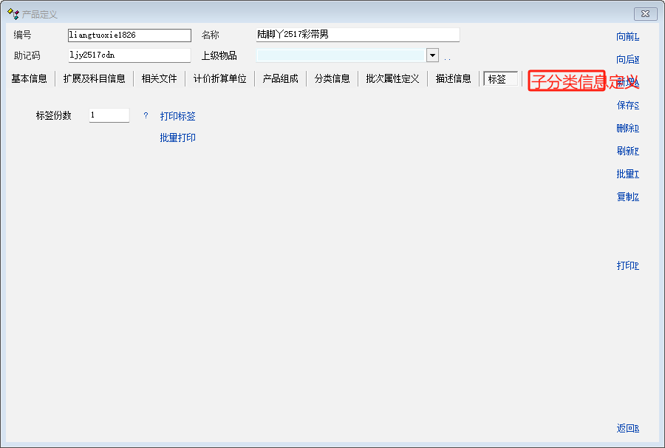The image size is (665, 448).
Task: Switch to the 基本信息 tab
Action: click(29, 79)
